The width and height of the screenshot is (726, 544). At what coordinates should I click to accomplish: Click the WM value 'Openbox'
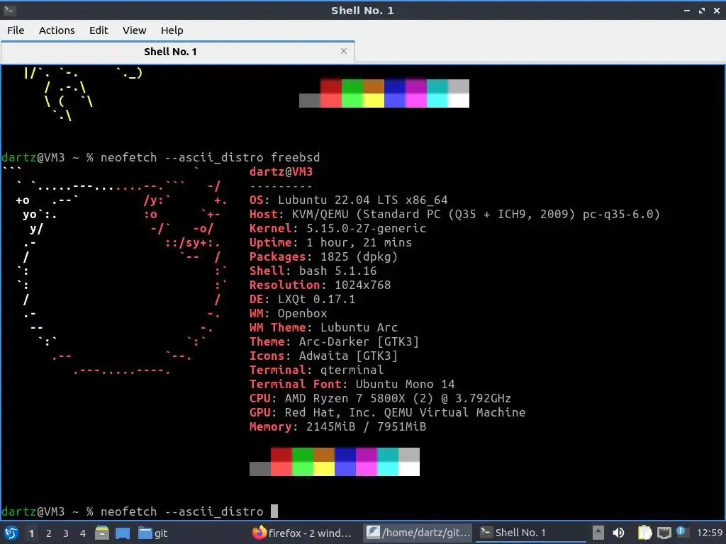point(302,313)
